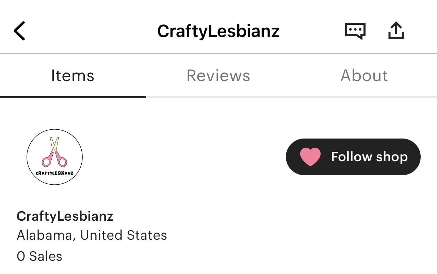The width and height of the screenshot is (437, 274).
Task: Tap the pink scissors handles in the logo
Action: [54, 159]
